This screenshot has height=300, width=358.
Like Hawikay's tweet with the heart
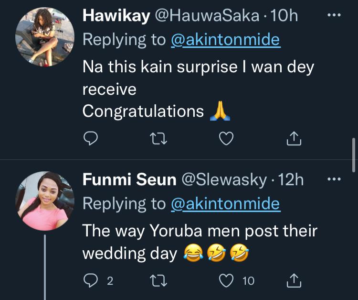226,139
